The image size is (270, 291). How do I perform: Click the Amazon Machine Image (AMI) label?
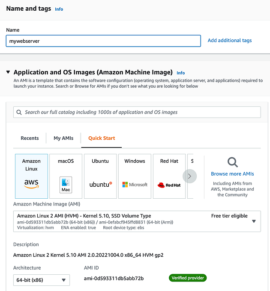click(47, 204)
